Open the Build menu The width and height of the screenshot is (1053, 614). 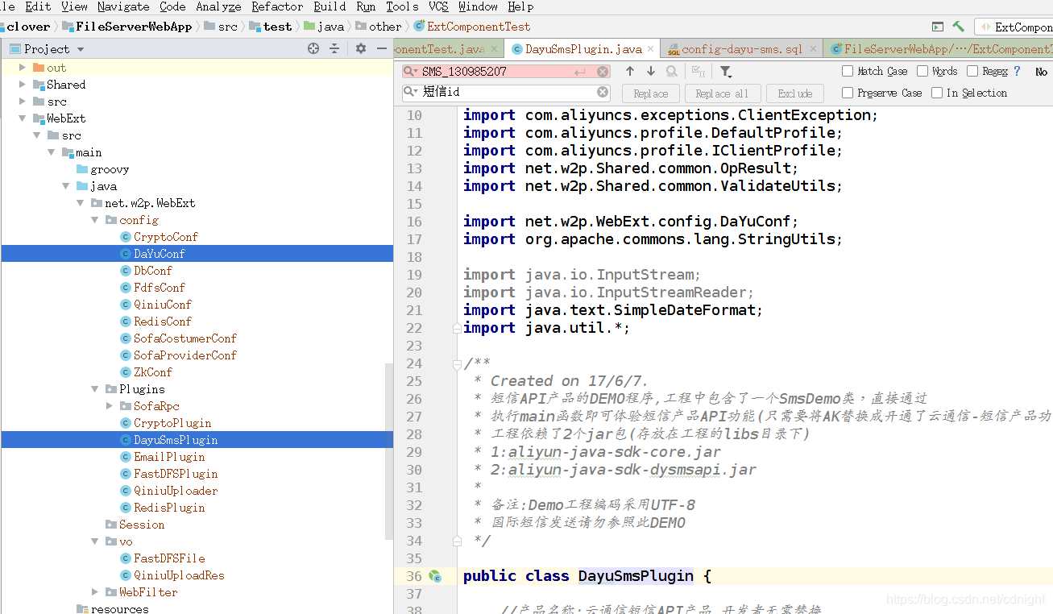330,6
